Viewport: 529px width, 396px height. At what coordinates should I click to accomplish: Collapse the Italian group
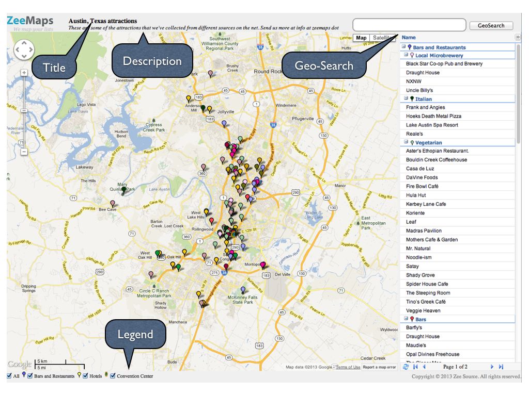[406, 98]
